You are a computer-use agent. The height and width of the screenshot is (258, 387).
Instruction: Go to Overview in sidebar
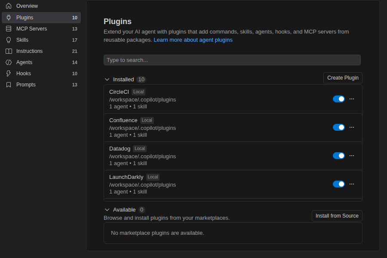41,6
